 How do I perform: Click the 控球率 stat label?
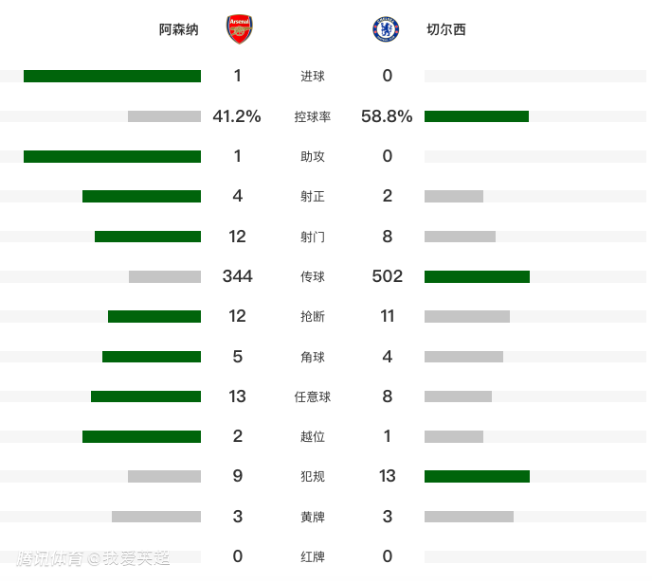tap(313, 116)
